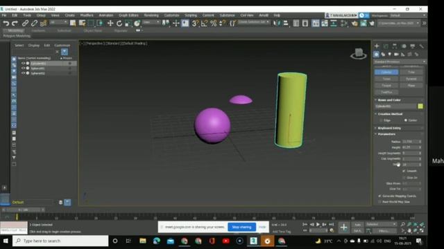
Task: Select the Edge creation method radio
Action: 381,120
